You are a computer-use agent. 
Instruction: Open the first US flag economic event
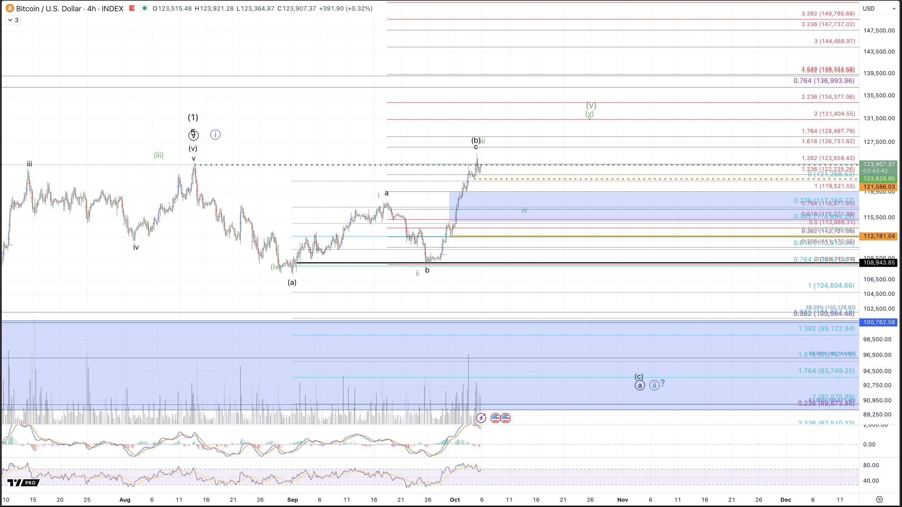(495, 418)
